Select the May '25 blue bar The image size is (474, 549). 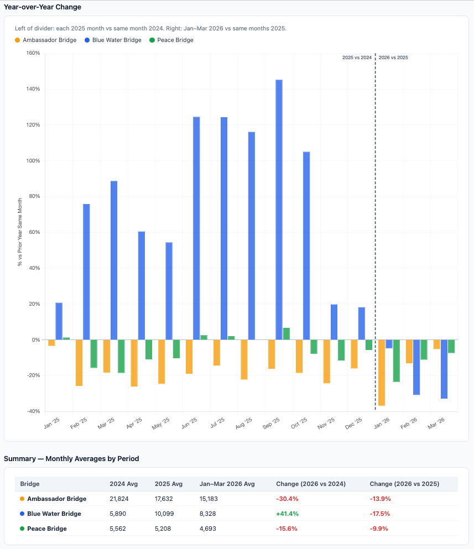coord(169,291)
